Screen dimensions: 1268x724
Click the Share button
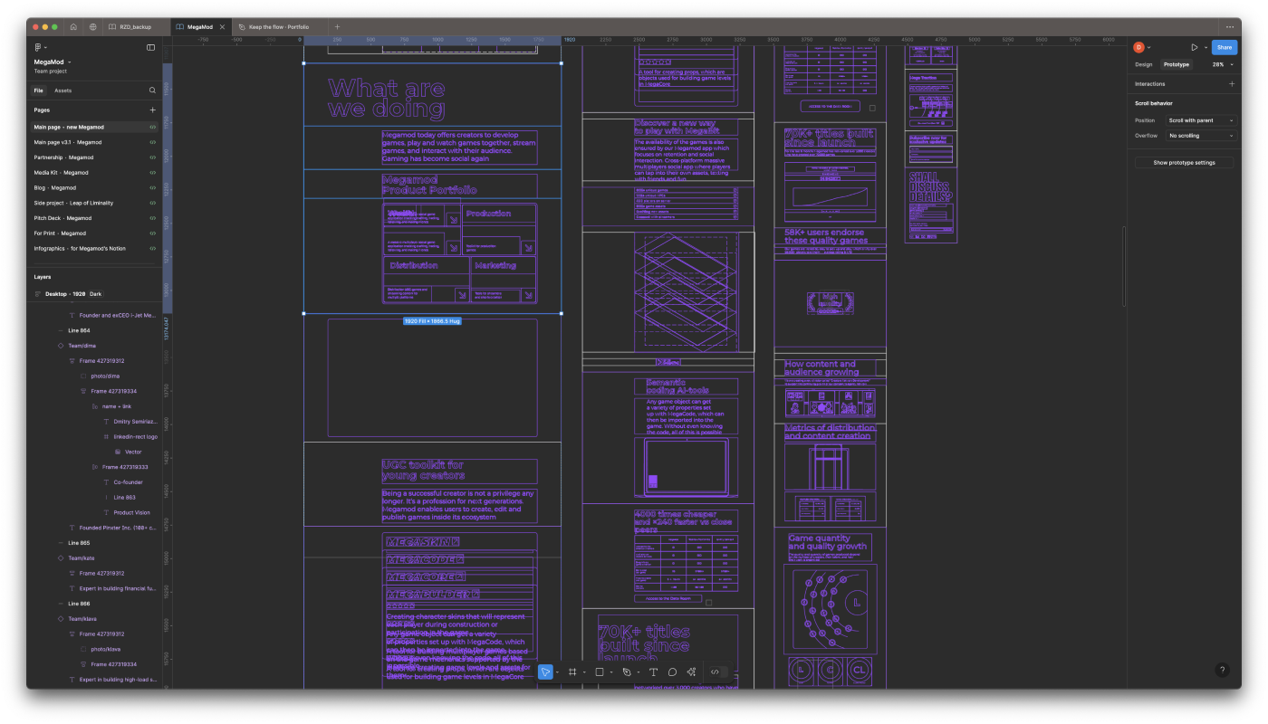tap(1224, 47)
